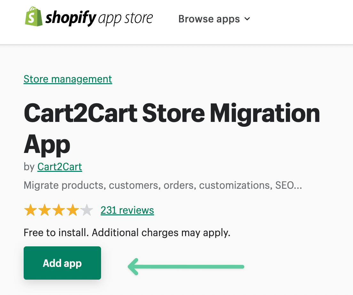Select Browse apps in the top navigation
The height and width of the screenshot is (295, 353).
click(x=209, y=19)
